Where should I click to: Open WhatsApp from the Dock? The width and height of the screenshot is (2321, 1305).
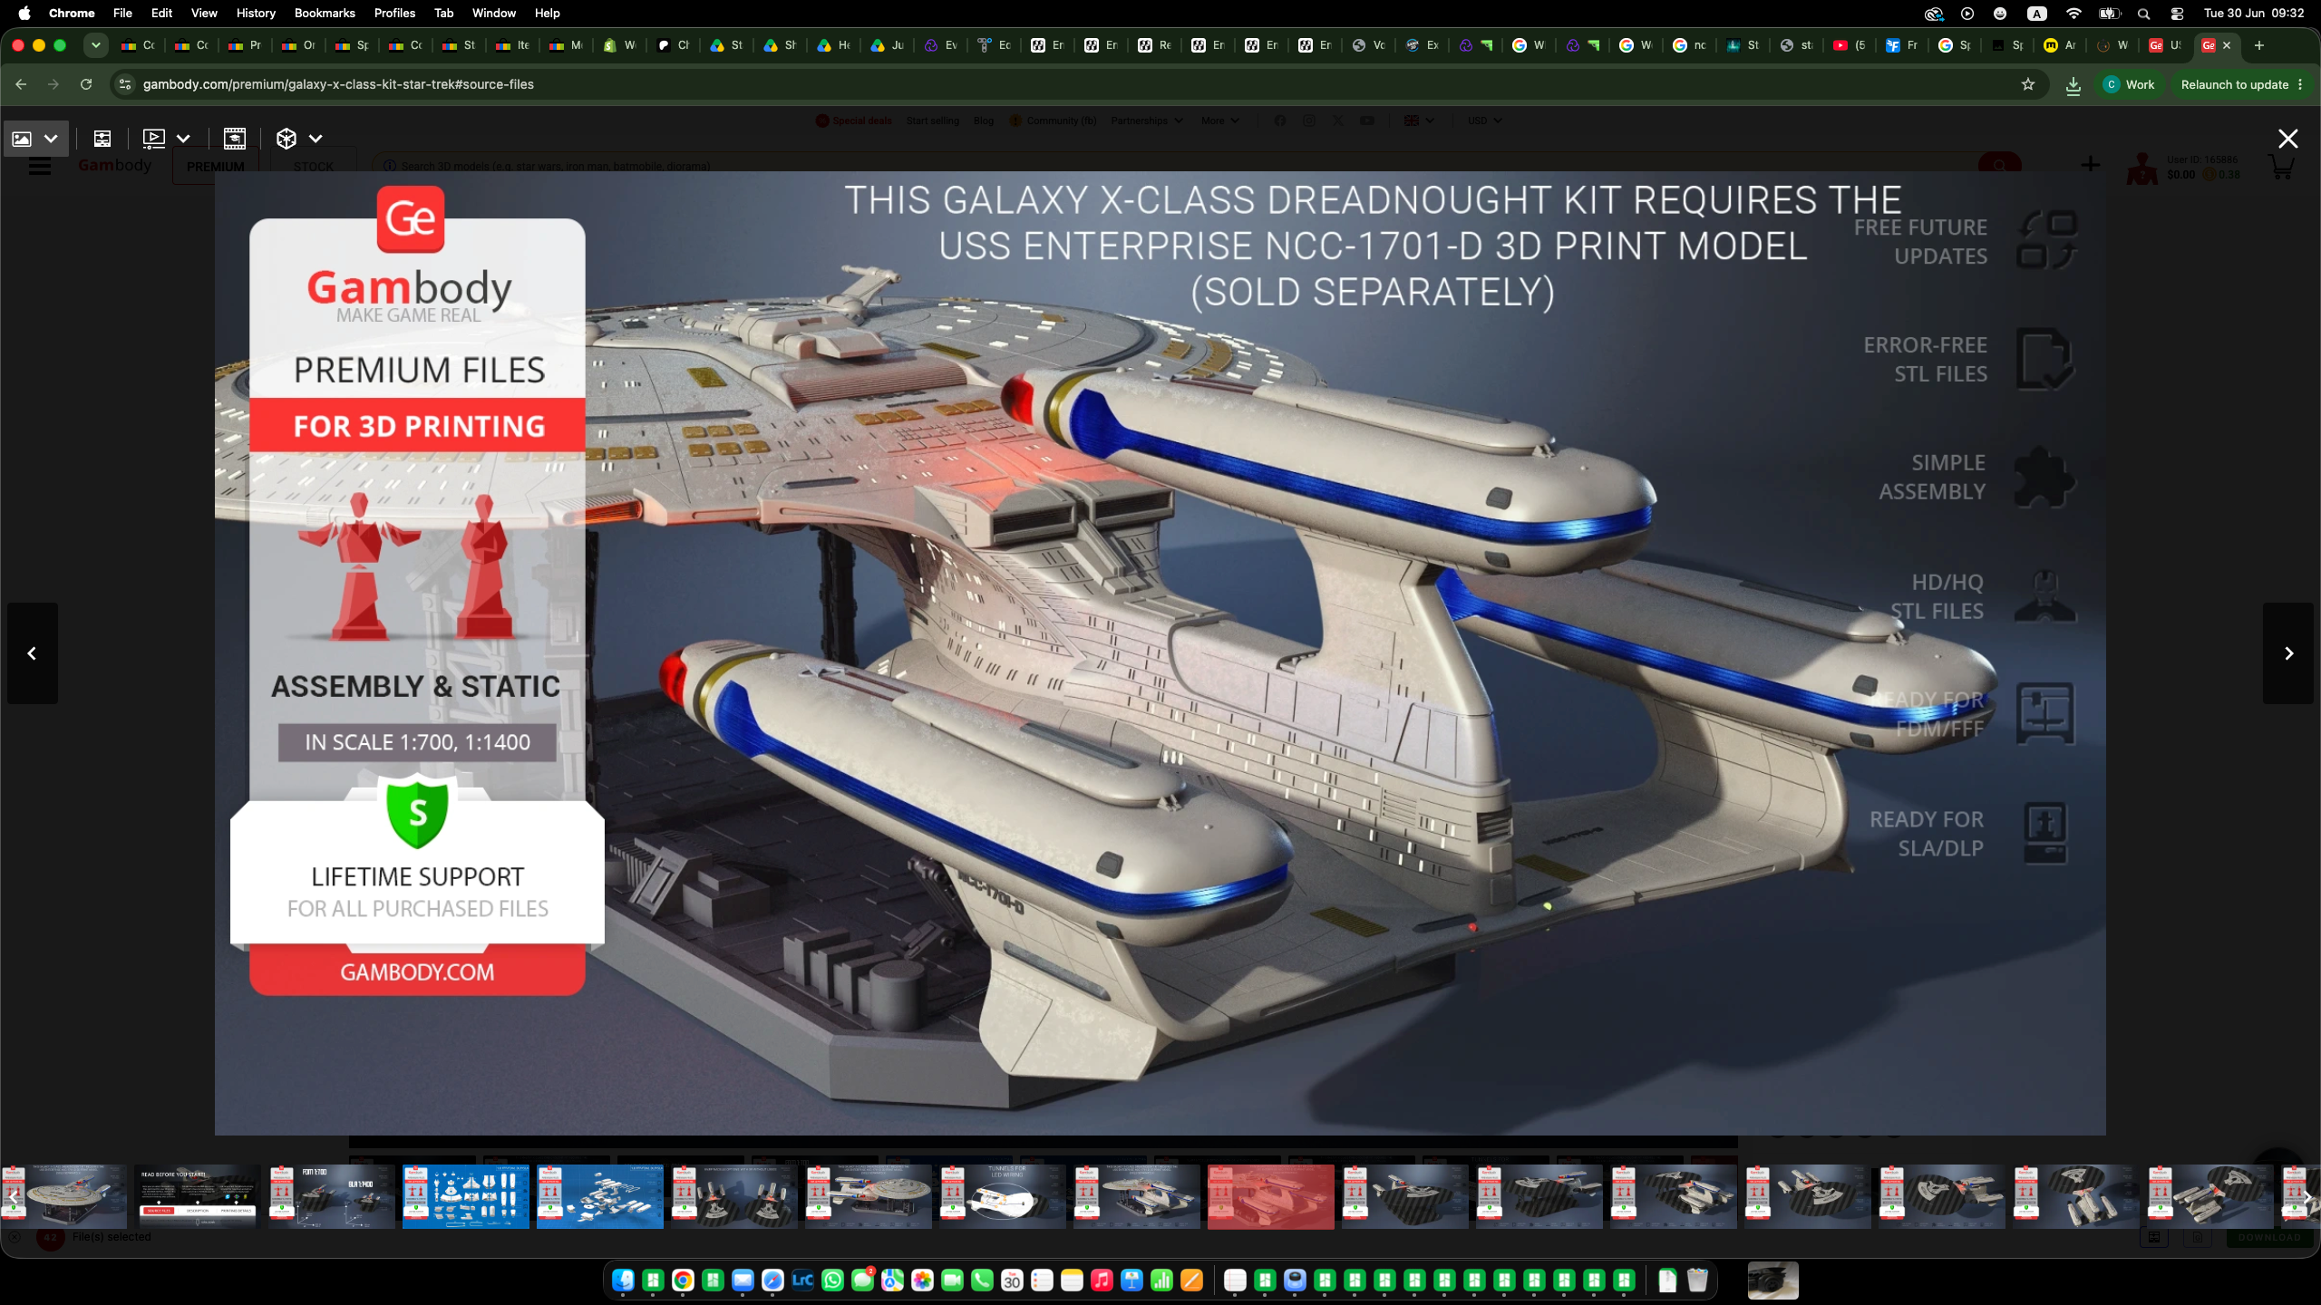832,1281
